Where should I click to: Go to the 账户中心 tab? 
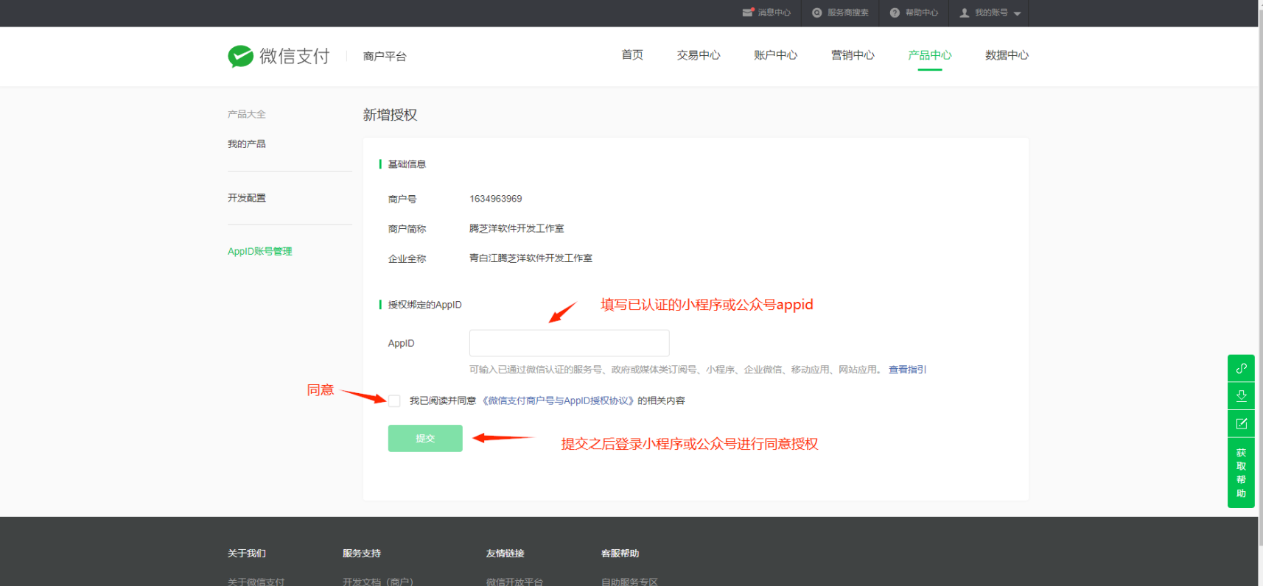pos(775,55)
